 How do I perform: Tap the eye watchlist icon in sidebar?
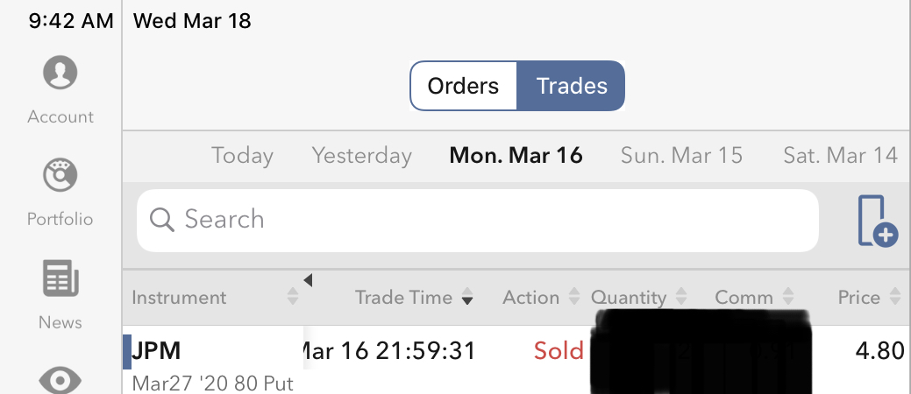(60, 379)
